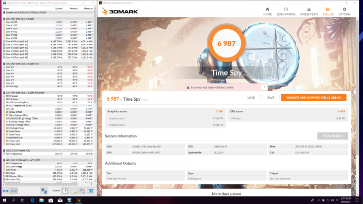
Task: Select the Core #0 Clock (perf #1) row
Action: (x=48, y=41)
